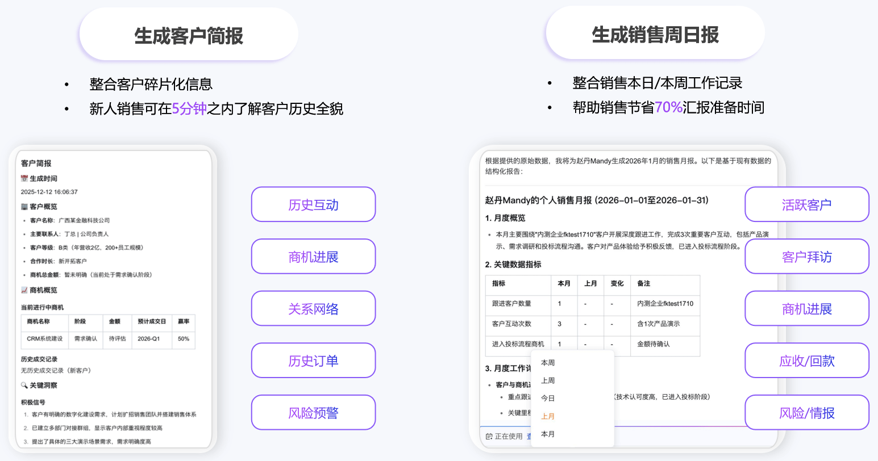The image size is (878, 461).
Task: Select the 活跃客户 tag
Action: coord(806,204)
